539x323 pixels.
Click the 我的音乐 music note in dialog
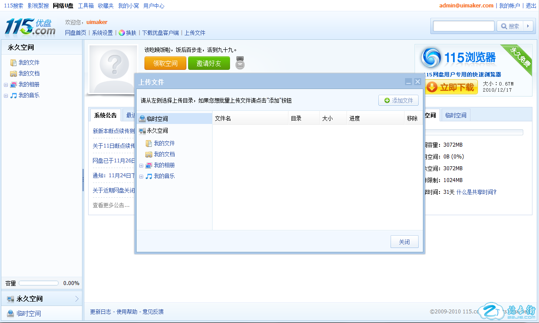pos(149,176)
